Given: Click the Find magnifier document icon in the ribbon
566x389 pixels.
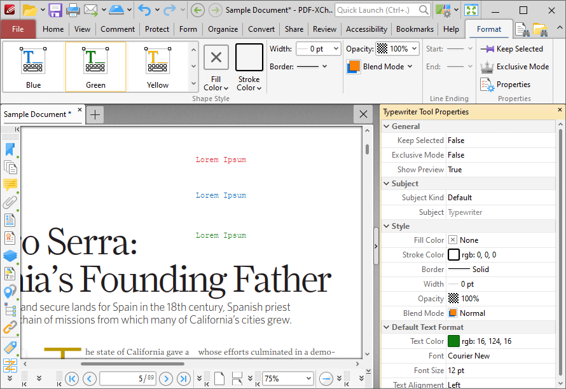Looking at the screenshot, I should coord(522,29).
